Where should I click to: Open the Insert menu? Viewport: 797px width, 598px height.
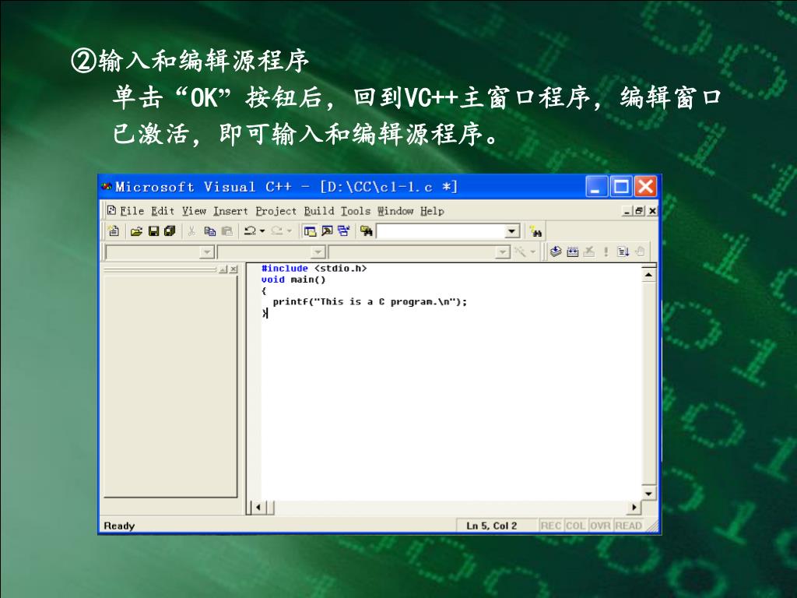pyautogui.click(x=230, y=210)
